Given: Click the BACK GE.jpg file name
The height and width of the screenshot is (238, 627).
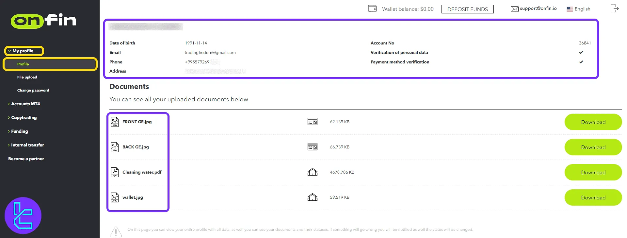Looking at the screenshot, I should pyautogui.click(x=136, y=147).
